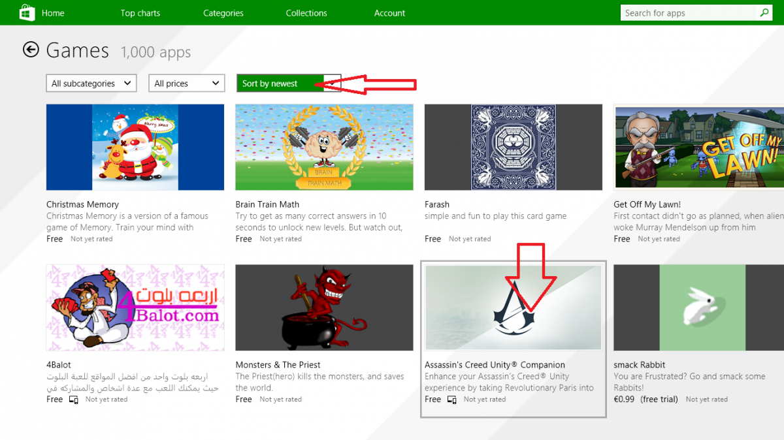Click the Monsters & The Priest title
Screen dimensions: 784x440
coord(278,365)
